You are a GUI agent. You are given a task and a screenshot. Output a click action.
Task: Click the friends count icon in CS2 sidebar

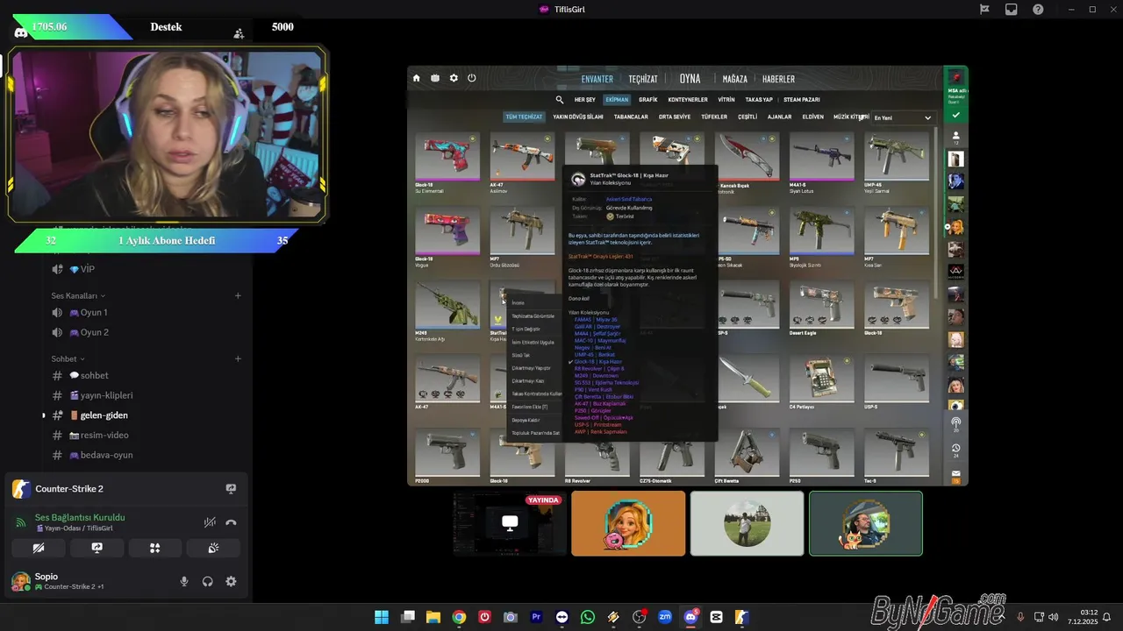point(956,138)
